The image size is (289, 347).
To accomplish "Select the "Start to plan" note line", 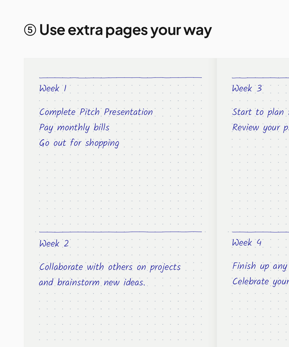I will click(x=259, y=112).
